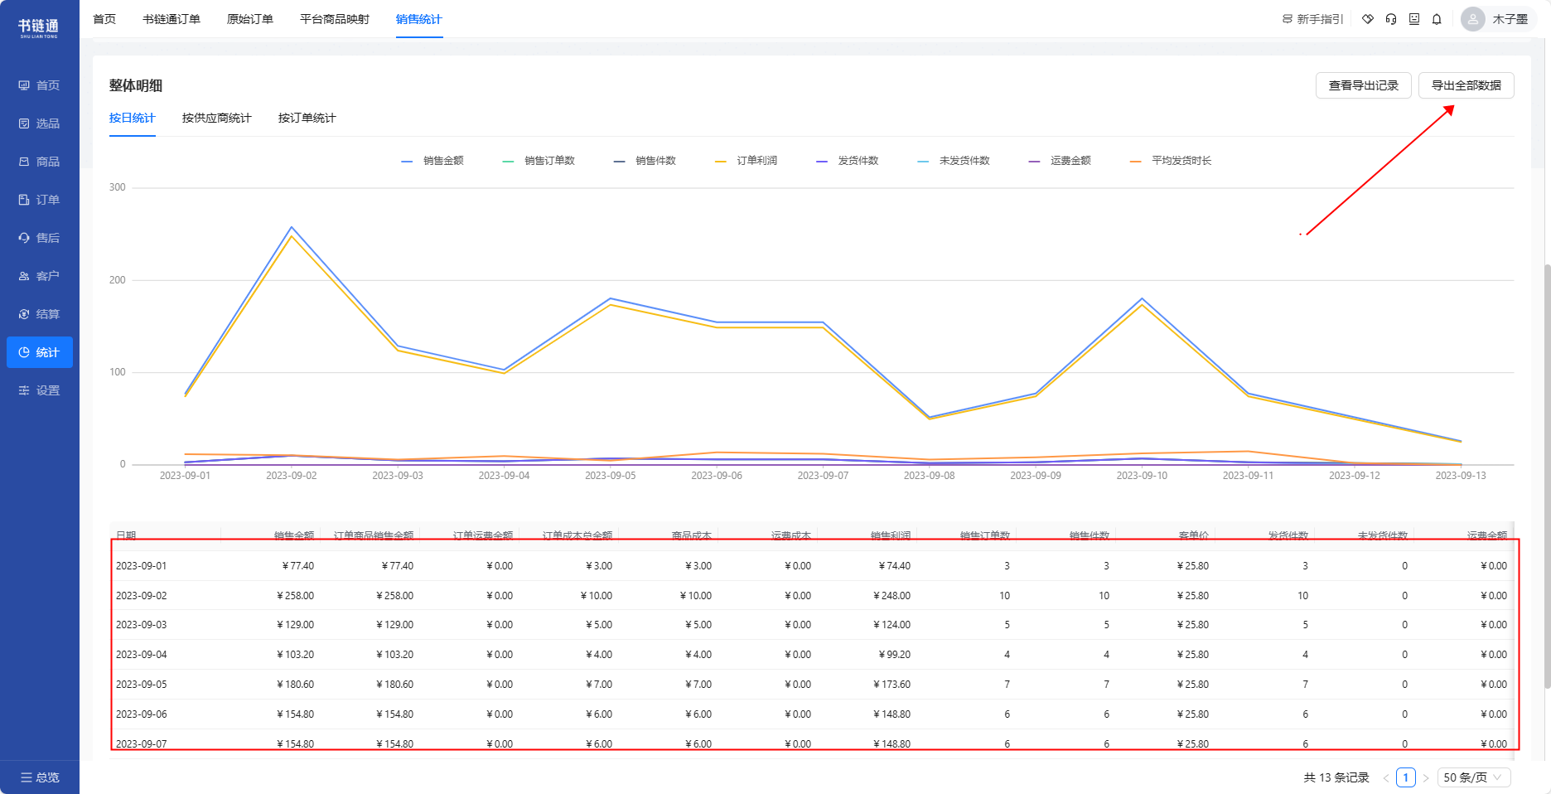Image resolution: width=1551 pixels, height=794 pixels.
Task: Toggle the 销售金额 series in the chart legend
Action: point(432,161)
